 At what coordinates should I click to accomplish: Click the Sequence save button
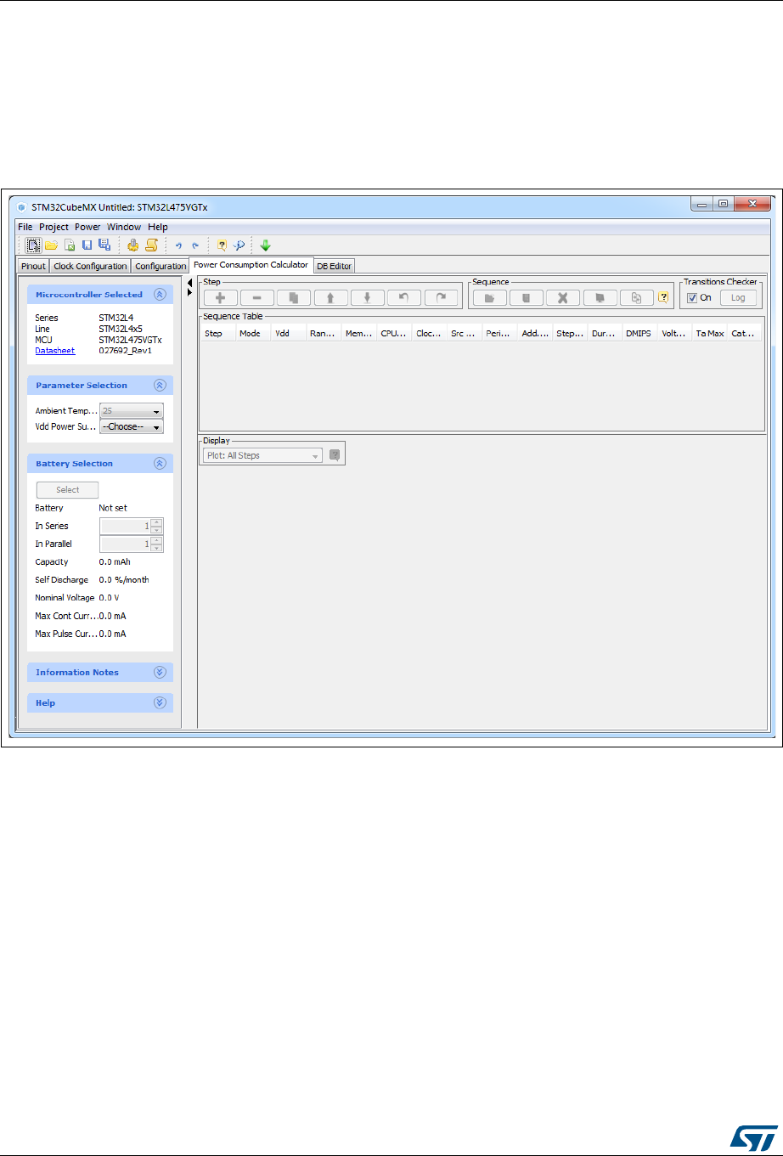(527, 298)
